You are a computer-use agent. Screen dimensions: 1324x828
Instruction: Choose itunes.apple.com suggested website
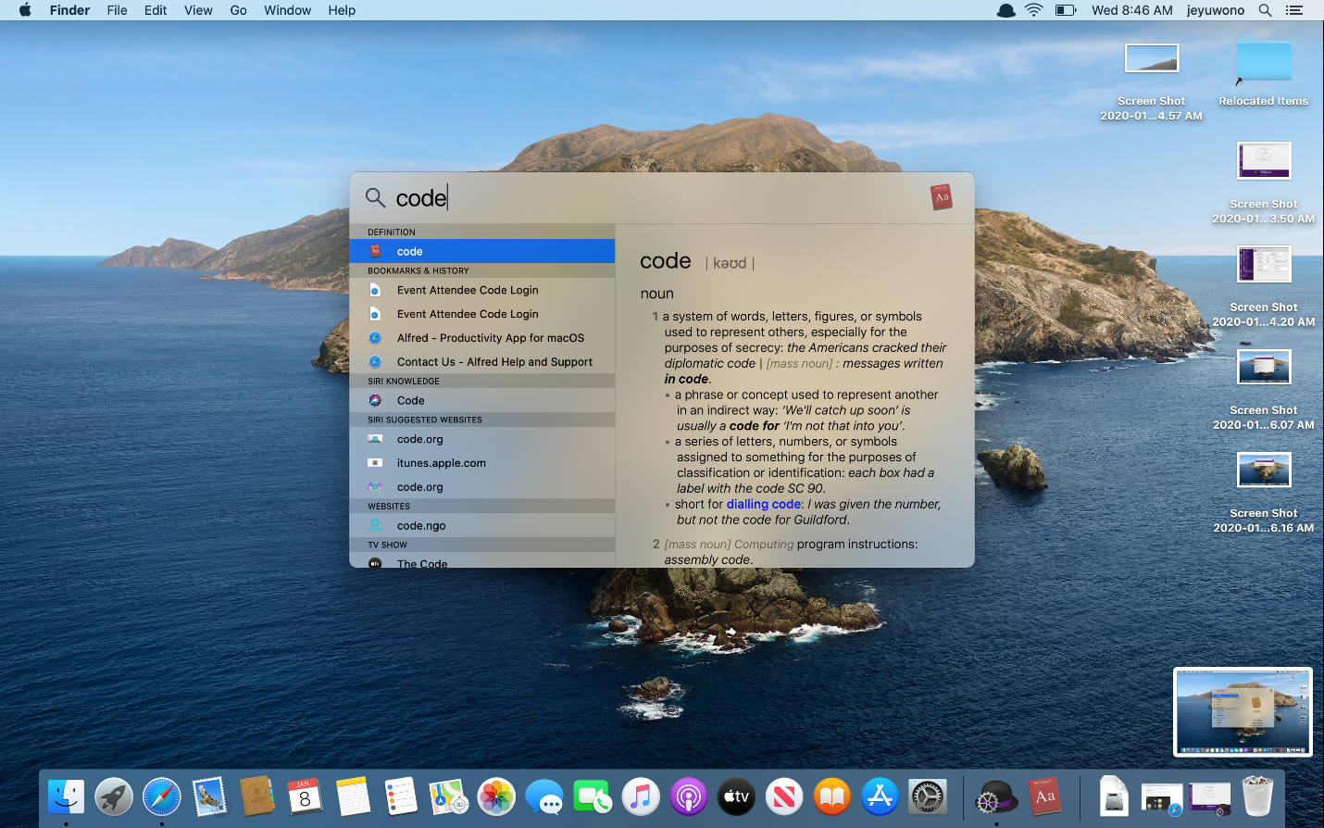[x=441, y=463]
